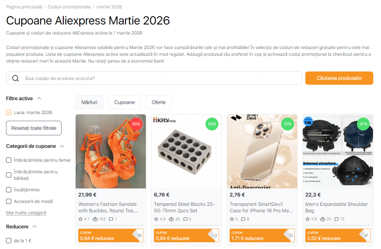Click the comment bubble icon on Men's Bag card
Viewport: 381px width, 249px height.
[x=336, y=219]
